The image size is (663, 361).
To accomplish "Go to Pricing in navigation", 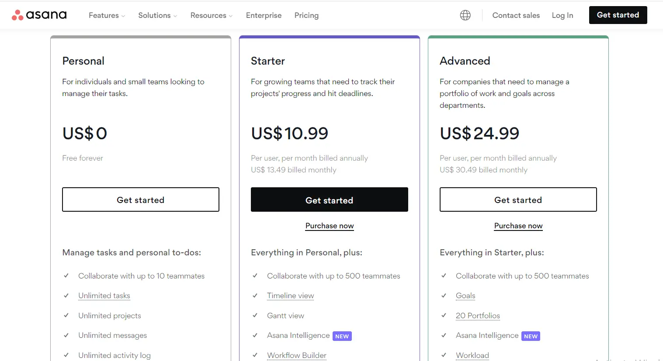I will pos(306,15).
